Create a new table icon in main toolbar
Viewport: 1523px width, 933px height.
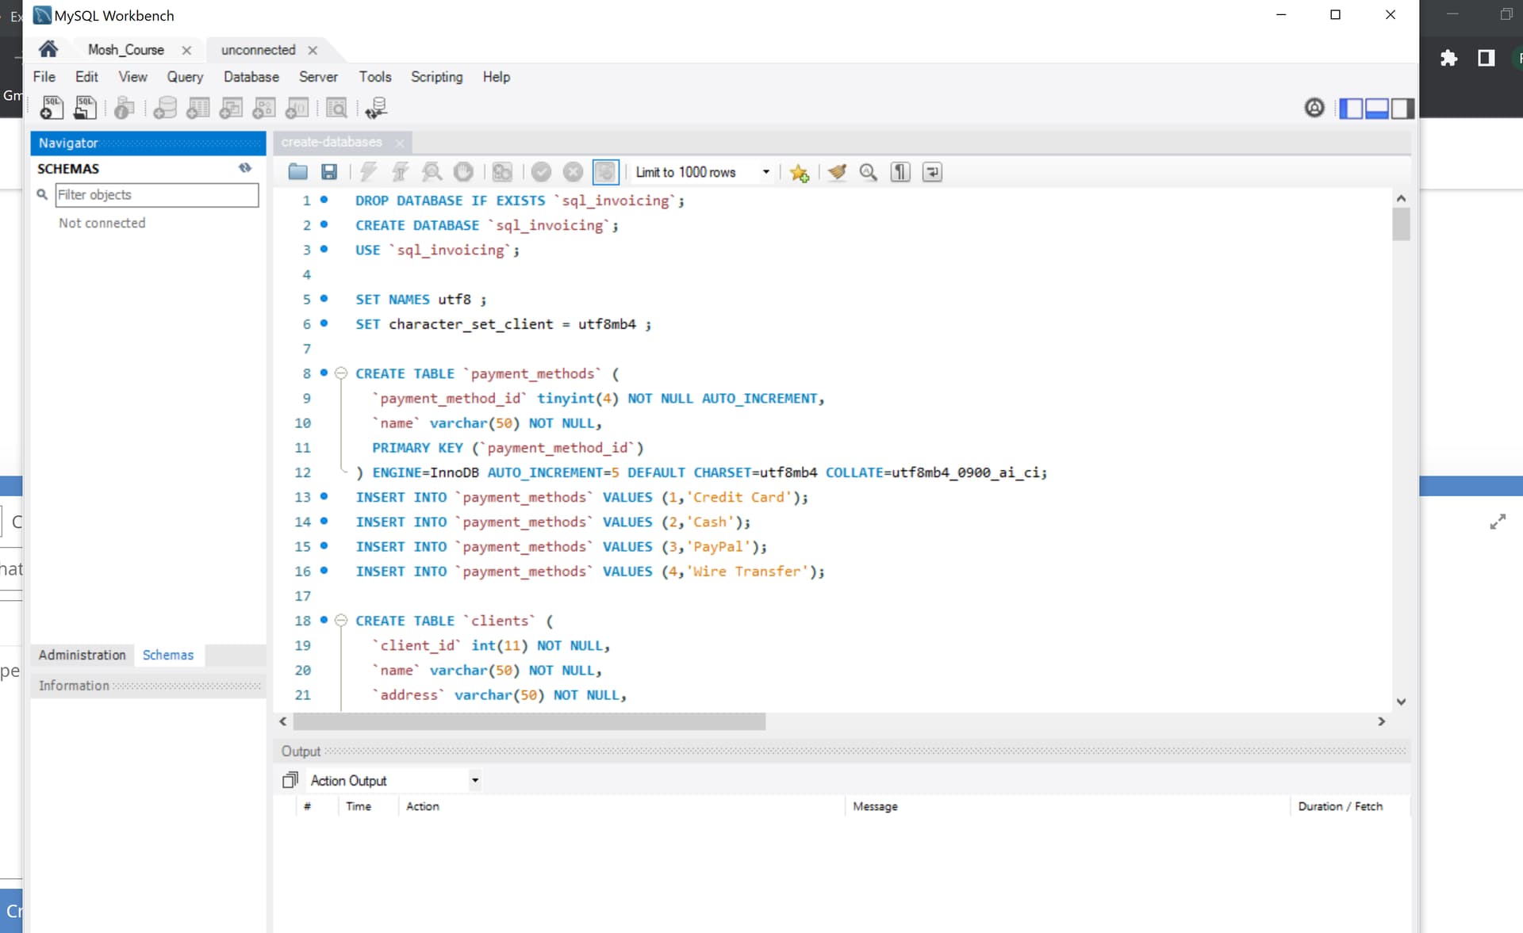[x=198, y=108]
